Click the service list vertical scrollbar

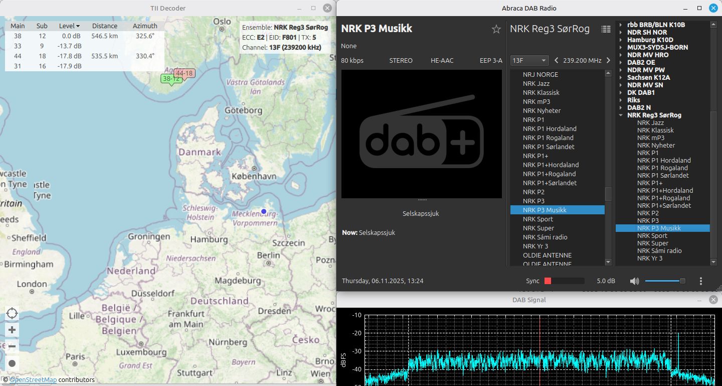tap(608, 194)
